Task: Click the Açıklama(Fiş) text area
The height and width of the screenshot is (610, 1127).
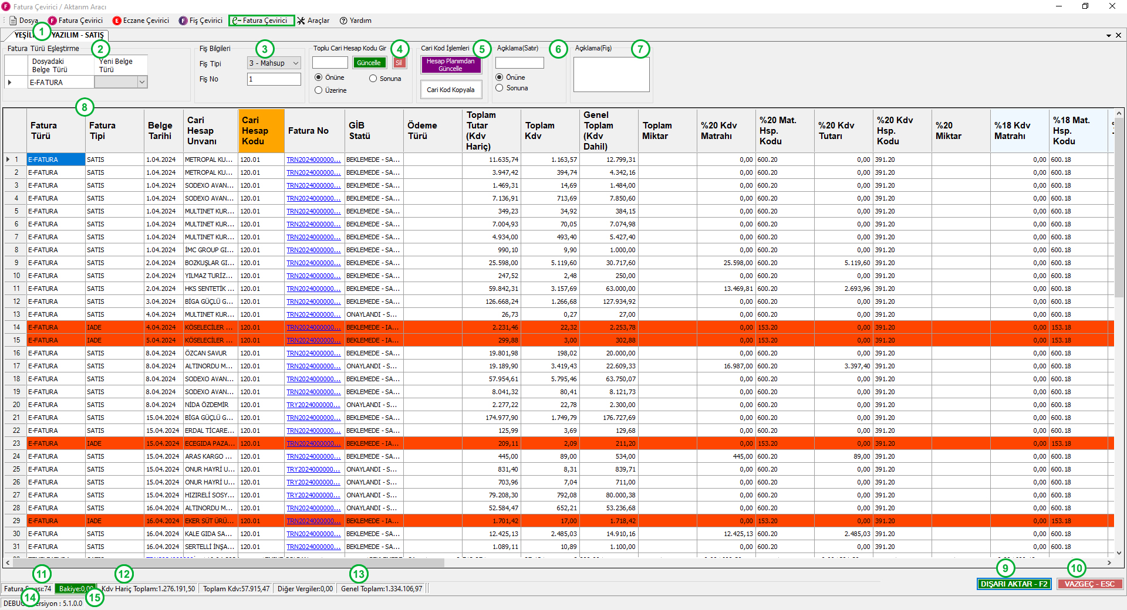Action: [x=612, y=74]
